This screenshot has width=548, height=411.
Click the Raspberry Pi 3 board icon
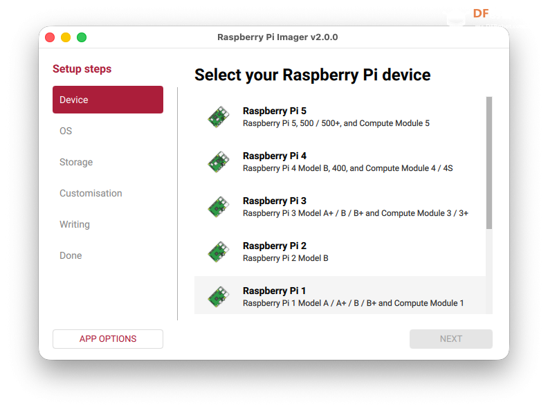219,207
